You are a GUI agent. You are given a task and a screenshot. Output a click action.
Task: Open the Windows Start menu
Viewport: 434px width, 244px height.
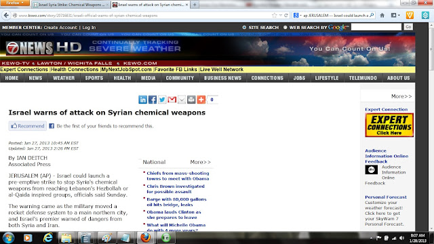[8, 238]
